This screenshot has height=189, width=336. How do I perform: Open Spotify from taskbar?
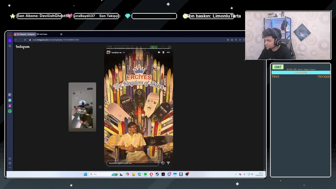click(145, 174)
